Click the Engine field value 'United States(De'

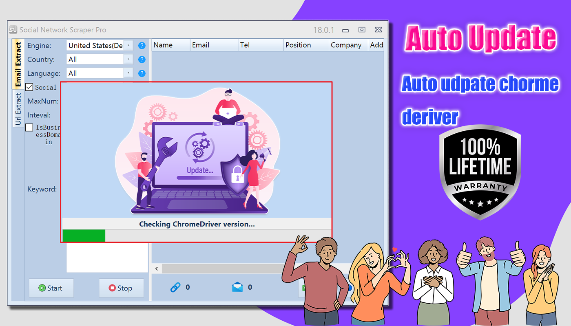click(x=95, y=46)
